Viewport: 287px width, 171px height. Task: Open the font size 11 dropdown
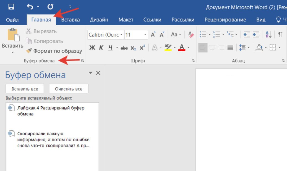[x=145, y=35]
